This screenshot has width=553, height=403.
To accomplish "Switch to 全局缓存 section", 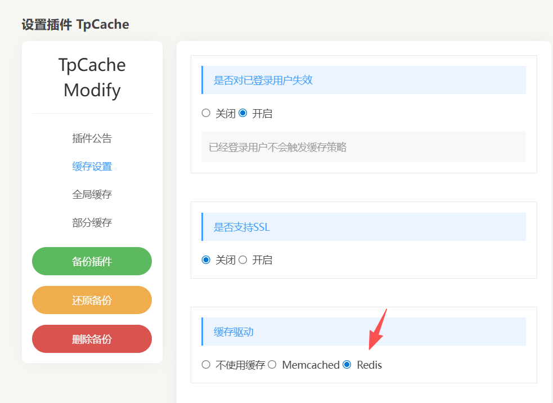I will [92, 194].
